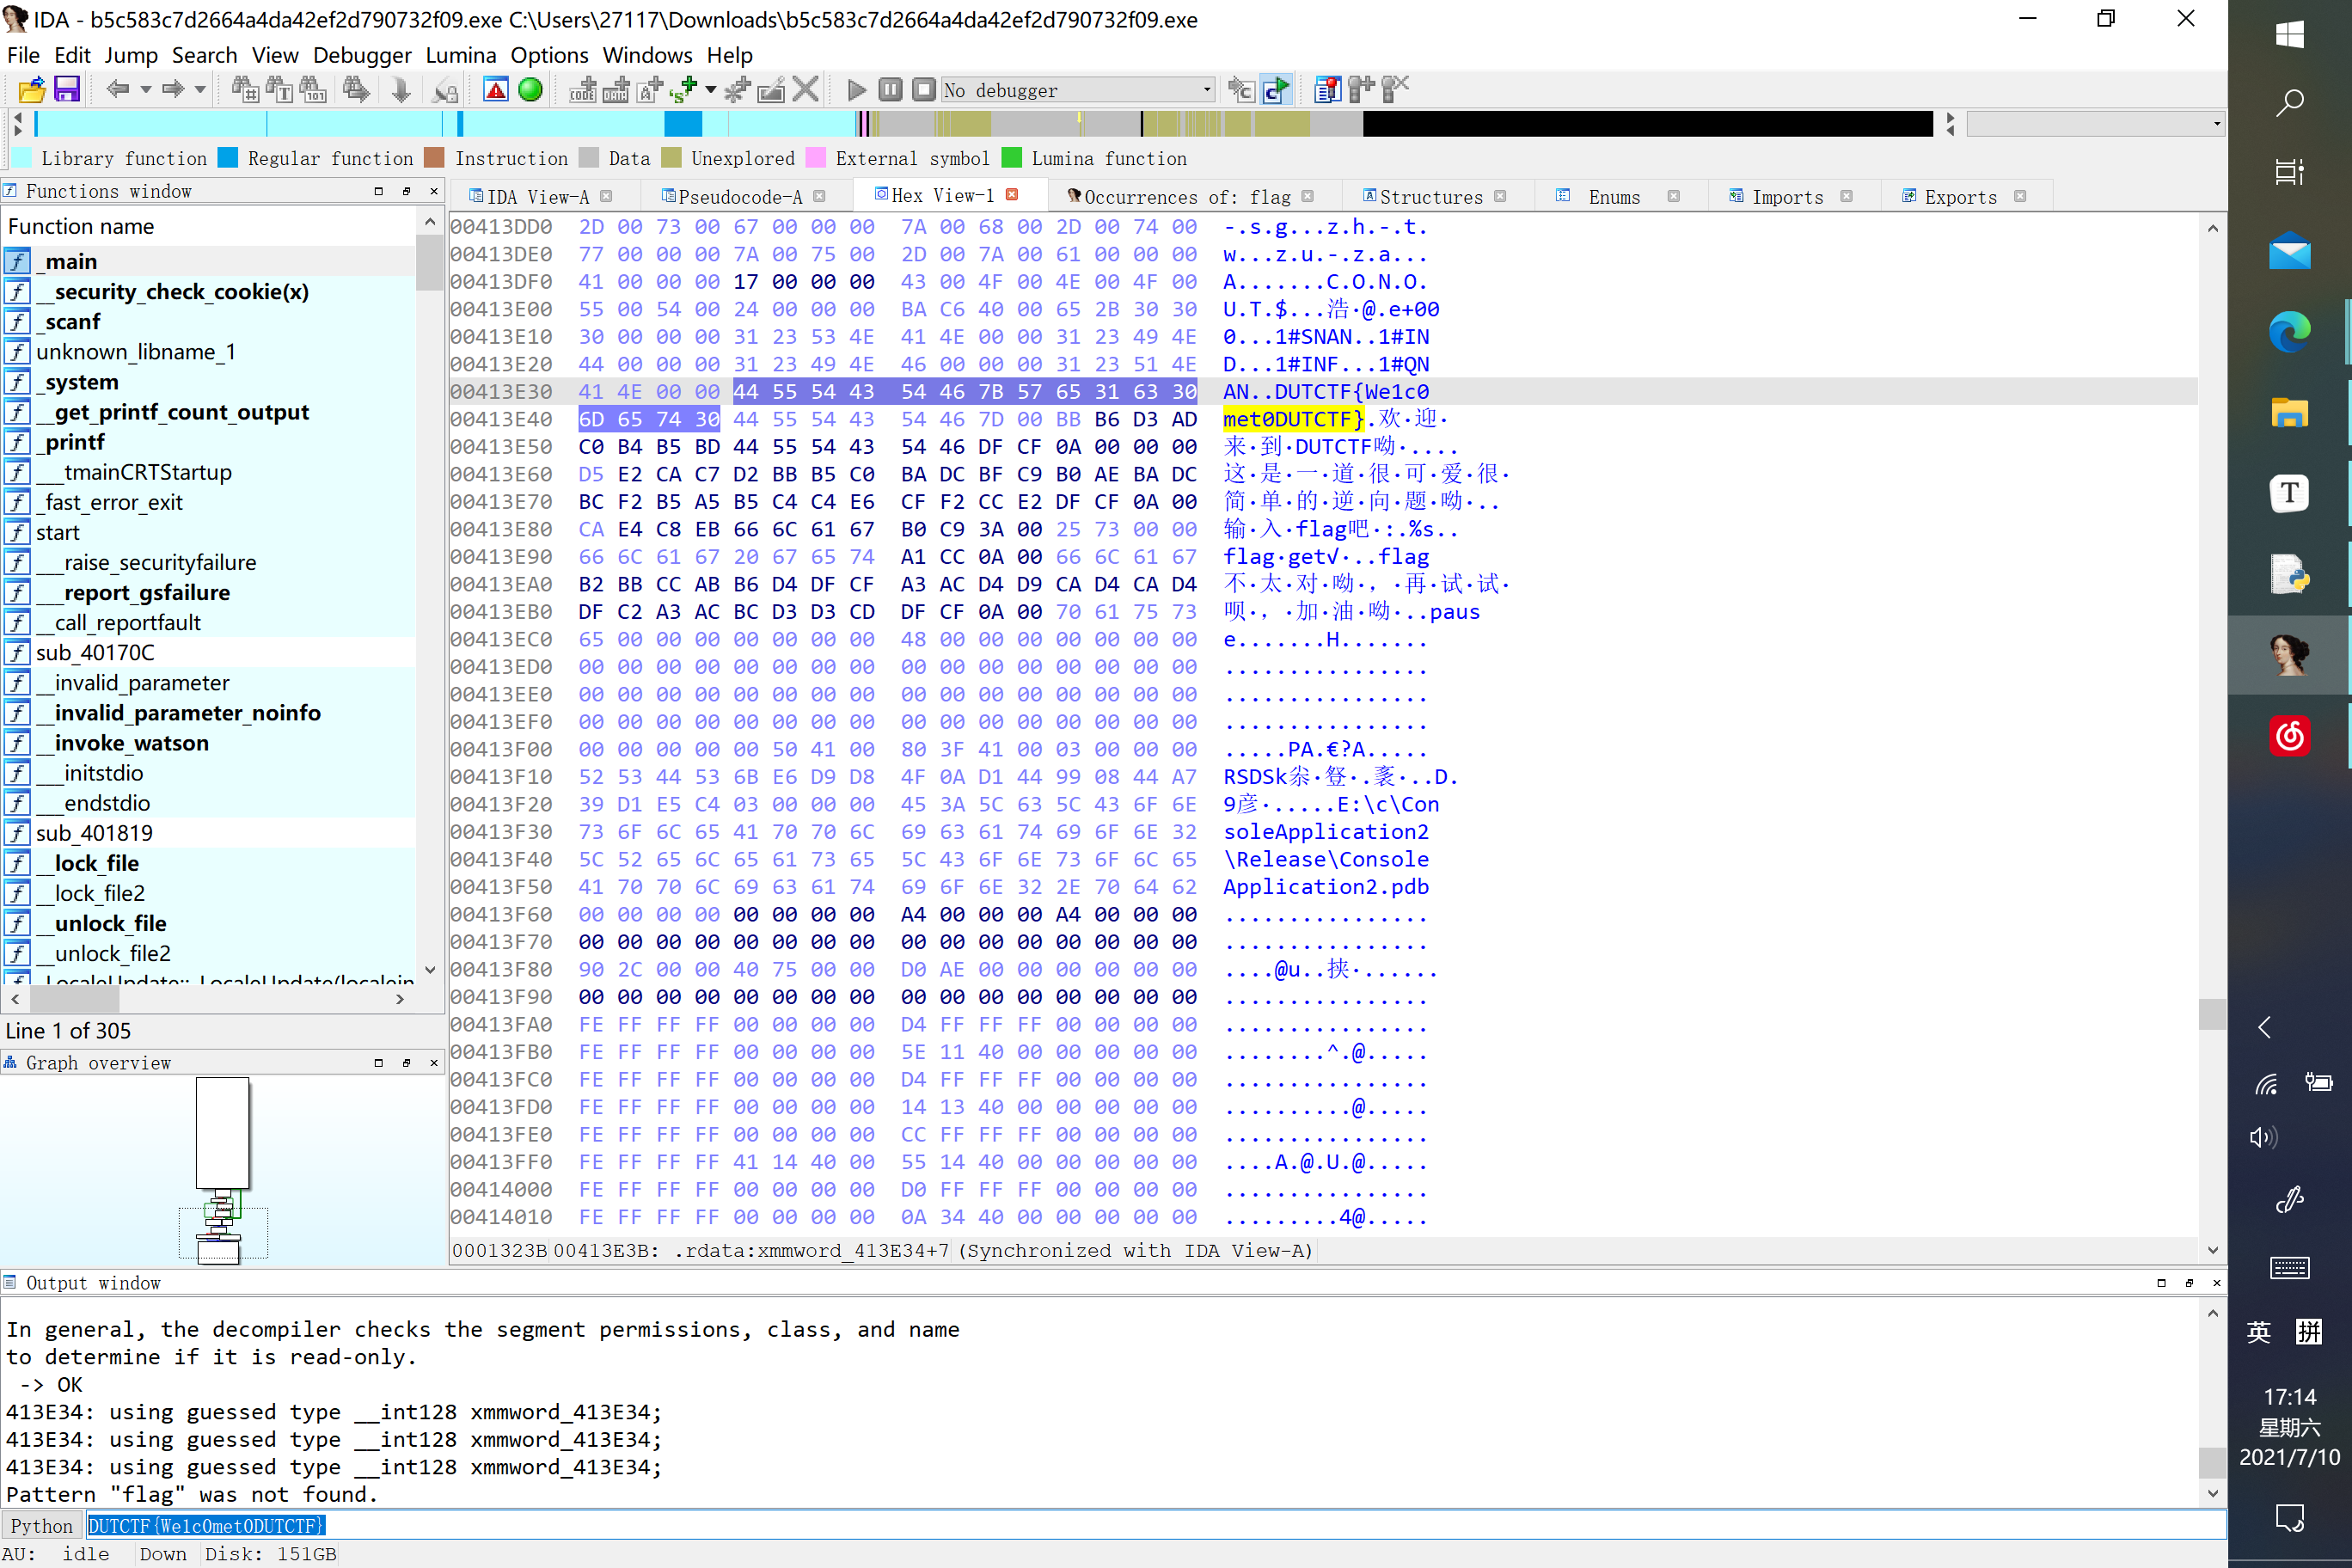Open the Edge browser in taskbar
The width and height of the screenshot is (2352, 1568).
click(x=2288, y=332)
